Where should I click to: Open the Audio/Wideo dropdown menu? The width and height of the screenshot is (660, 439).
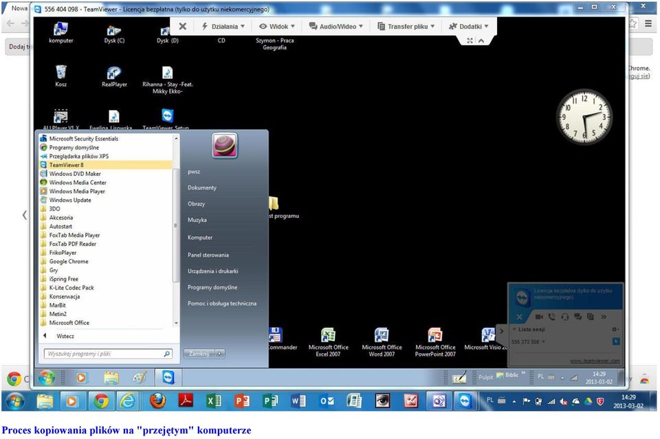(336, 27)
